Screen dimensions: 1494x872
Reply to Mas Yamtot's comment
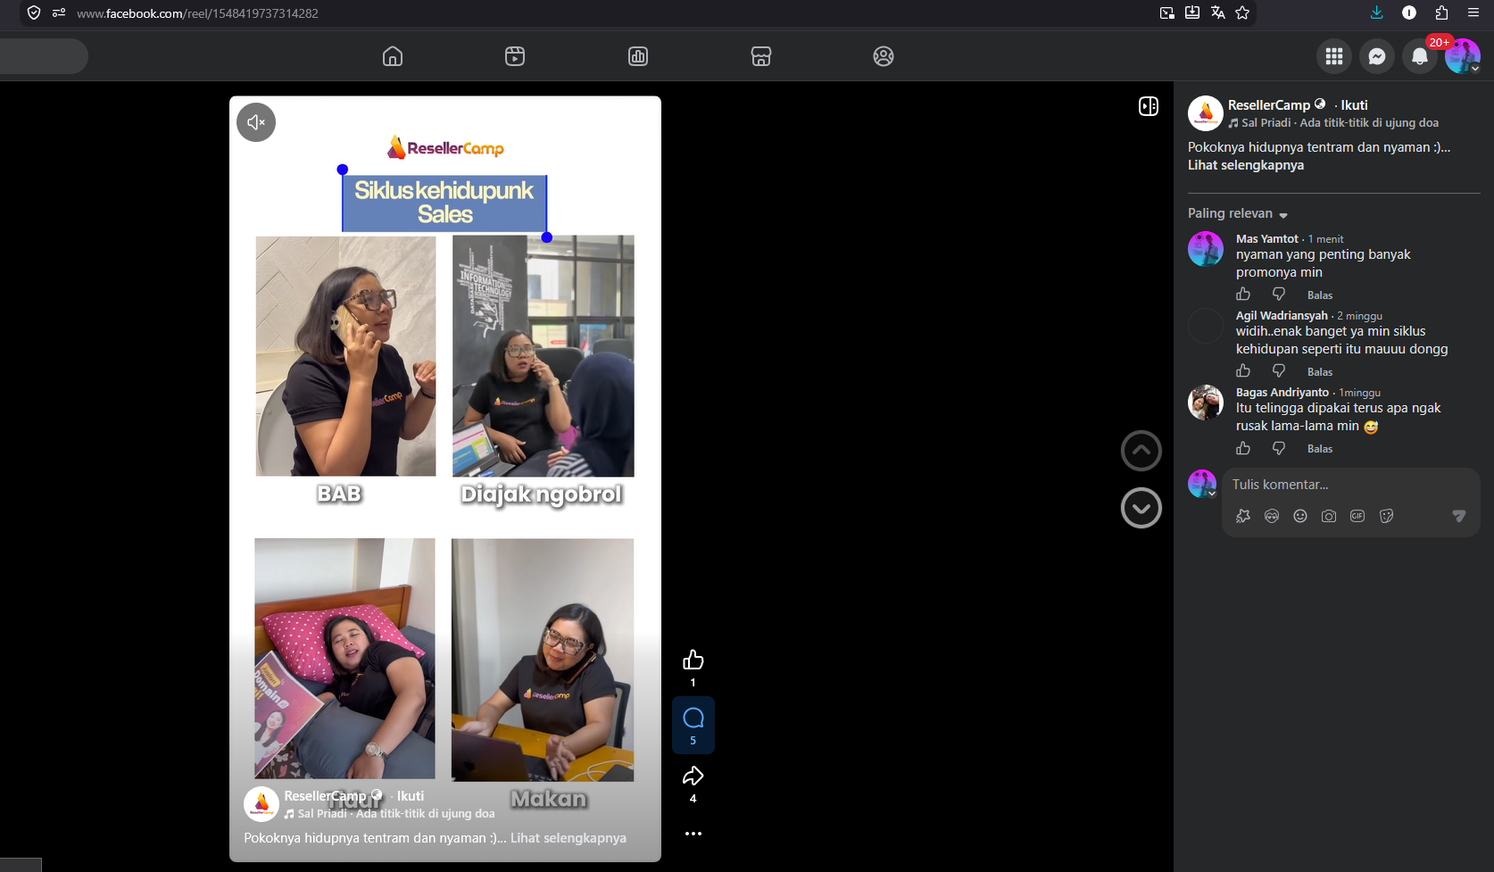click(x=1320, y=295)
